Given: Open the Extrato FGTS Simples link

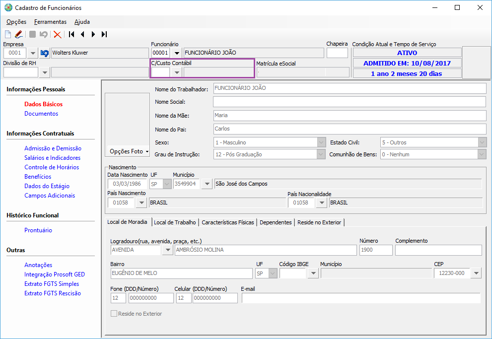Looking at the screenshot, I should (x=52, y=284).
